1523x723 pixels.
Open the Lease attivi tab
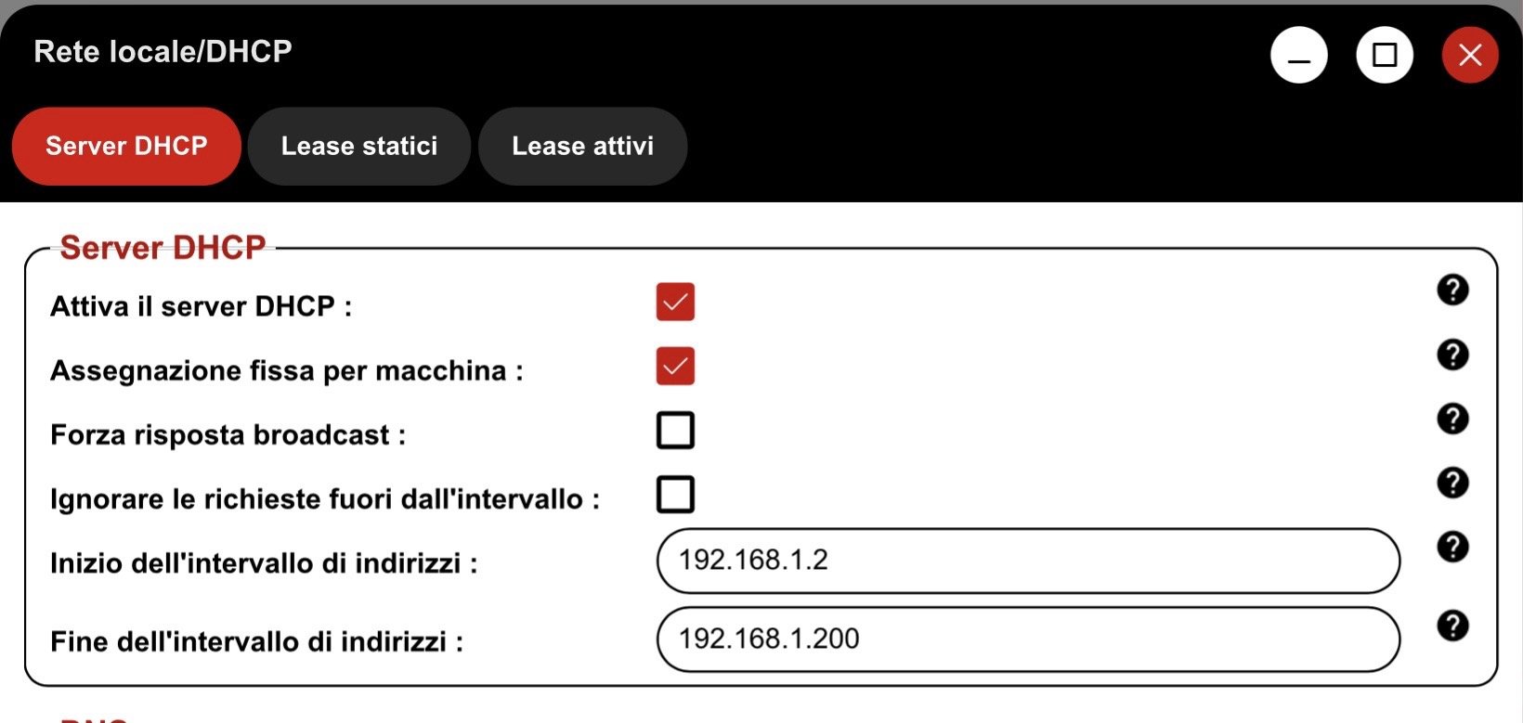(x=582, y=147)
